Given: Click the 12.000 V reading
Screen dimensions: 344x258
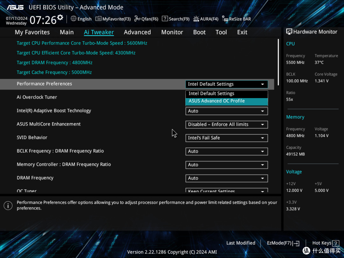Looking at the screenshot, I should (x=294, y=190).
